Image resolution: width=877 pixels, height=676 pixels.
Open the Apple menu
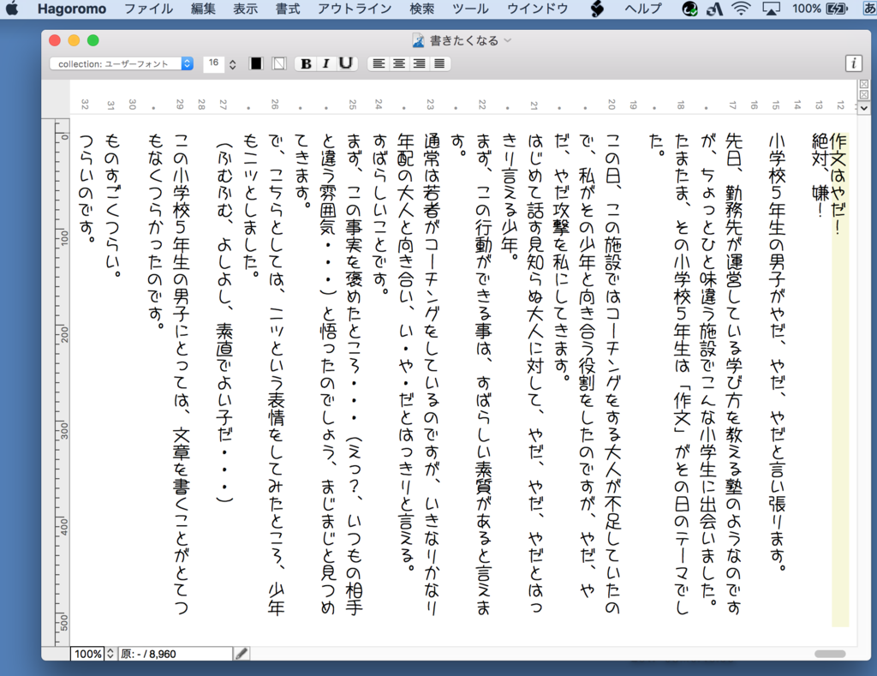click(12, 9)
